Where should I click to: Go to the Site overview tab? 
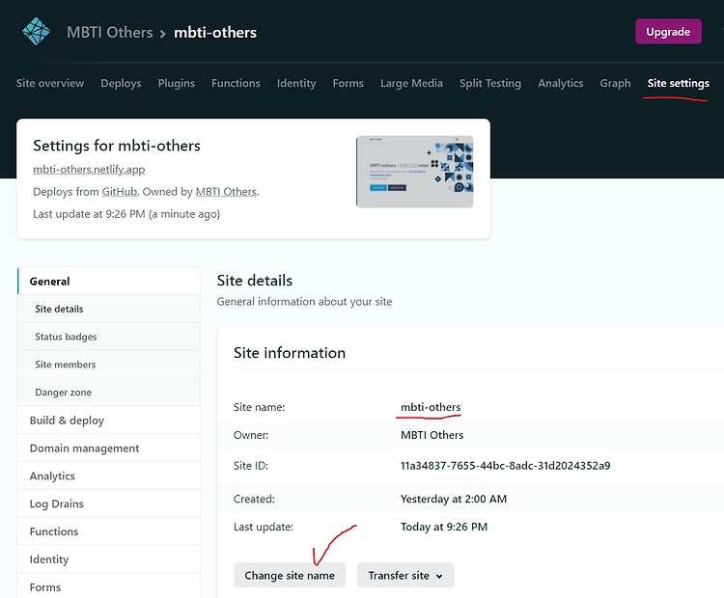pos(50,83)
